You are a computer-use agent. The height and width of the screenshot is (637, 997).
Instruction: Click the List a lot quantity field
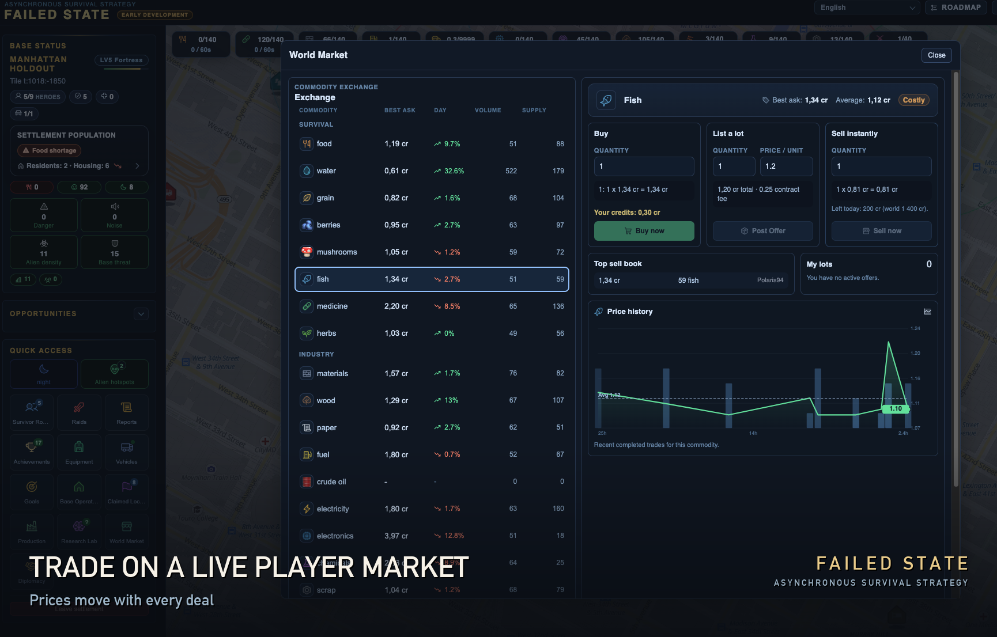pos(734,166)
